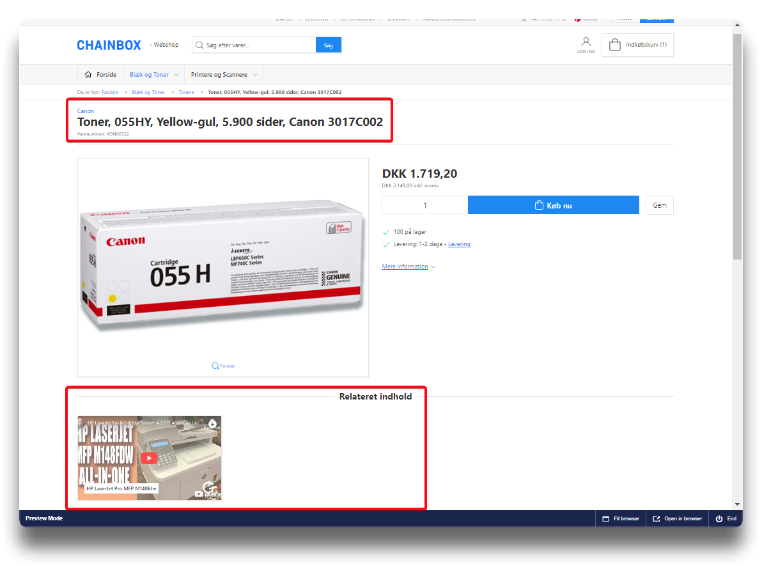Open the LOG IND user account icon
762x567 pixels.
click(586, 45)
